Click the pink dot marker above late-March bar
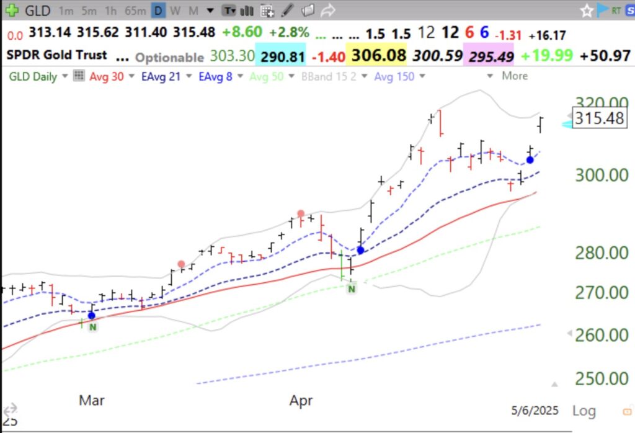Image resolution: width=635 pixels, height=433 pixels. (301, 213)
